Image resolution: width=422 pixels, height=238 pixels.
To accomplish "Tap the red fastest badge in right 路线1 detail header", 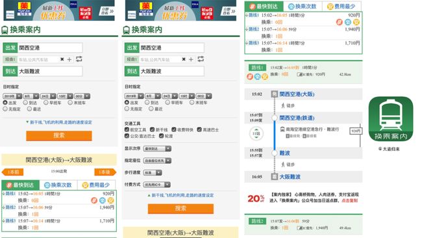I will coord(250,77).
